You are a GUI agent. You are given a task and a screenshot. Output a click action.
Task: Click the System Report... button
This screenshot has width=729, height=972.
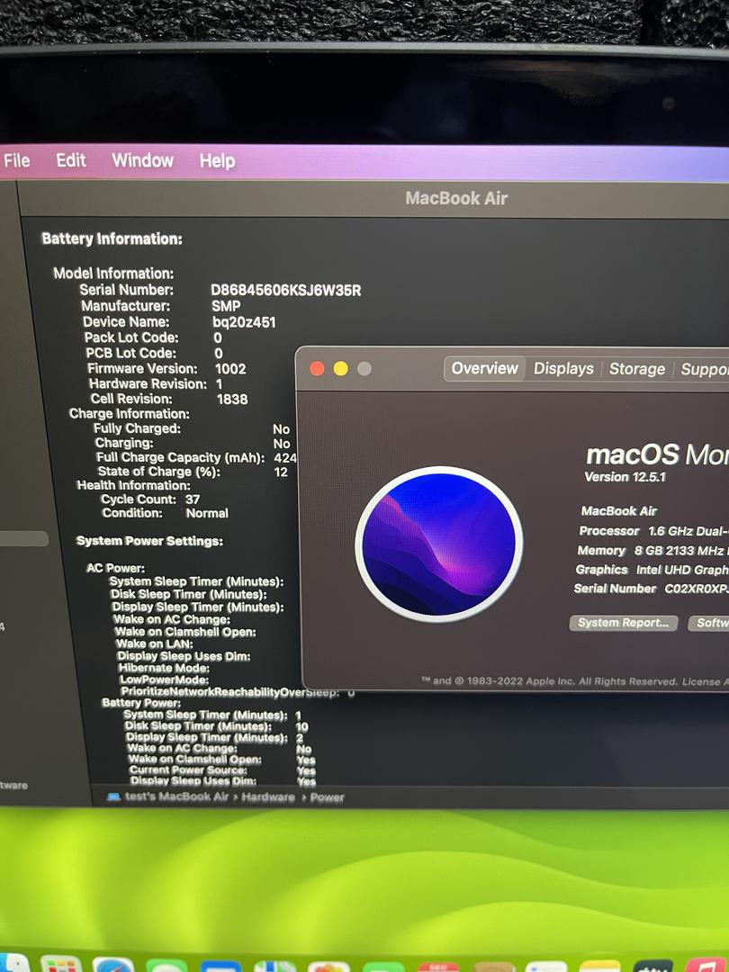tap(623, 623)
